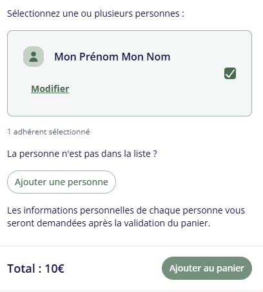Click the personal information notice paragraph
This screenshot has height=292, width=263.
tap(126, 217)
